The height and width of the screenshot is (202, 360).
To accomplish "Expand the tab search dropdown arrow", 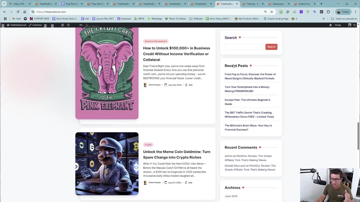I will tap(4, 4).
